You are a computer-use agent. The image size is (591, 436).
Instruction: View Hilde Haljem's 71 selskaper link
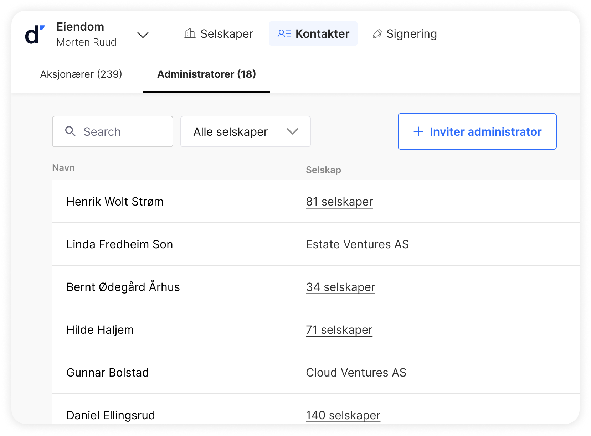pos(339,330)
